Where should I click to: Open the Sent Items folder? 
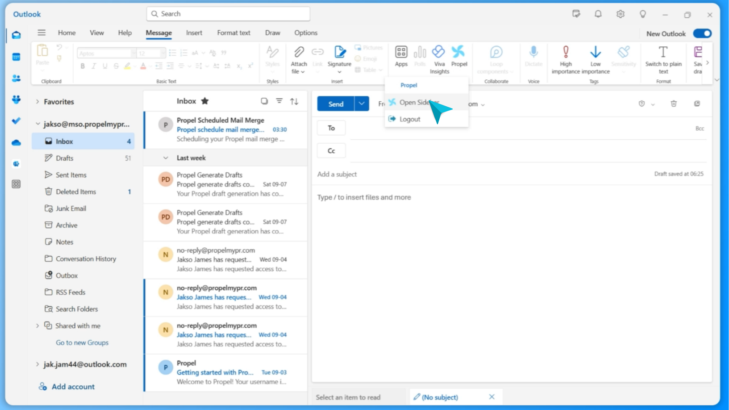pos(83,175)
